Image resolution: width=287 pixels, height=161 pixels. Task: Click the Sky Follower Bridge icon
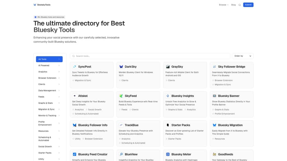[x=214, y=67]
